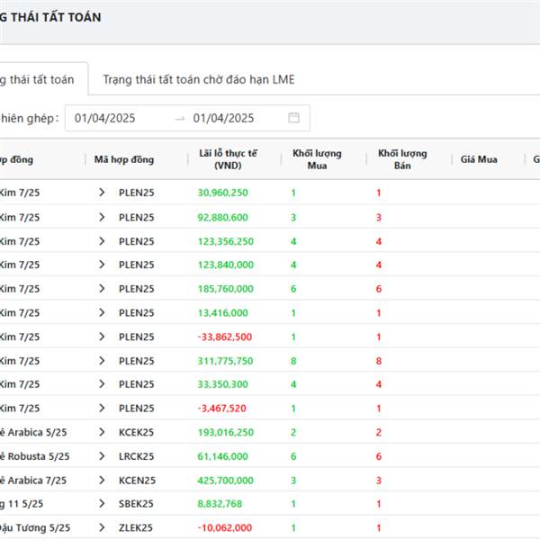540x540 pixels.
Task: Expand the SBEK25 contract row chevron
Action: pyautogui.click(x=102, y=504)
